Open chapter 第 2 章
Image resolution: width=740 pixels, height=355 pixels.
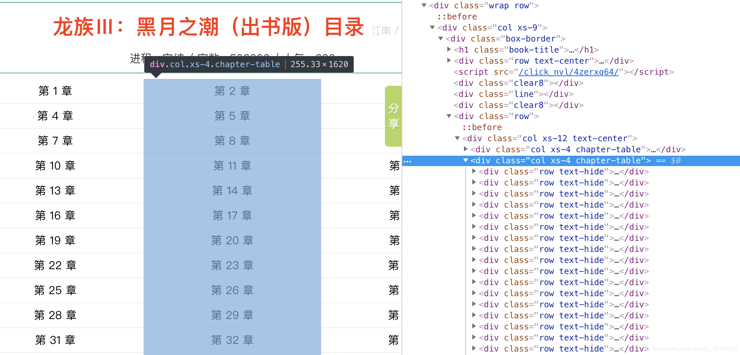click(232, 91)
